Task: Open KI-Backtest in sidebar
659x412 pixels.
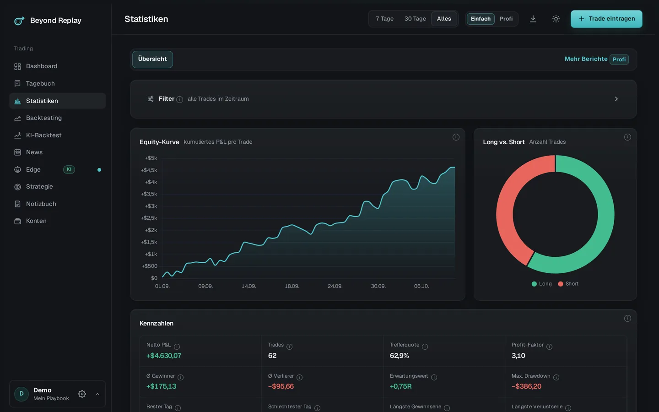Action: [x=57, y=135]
